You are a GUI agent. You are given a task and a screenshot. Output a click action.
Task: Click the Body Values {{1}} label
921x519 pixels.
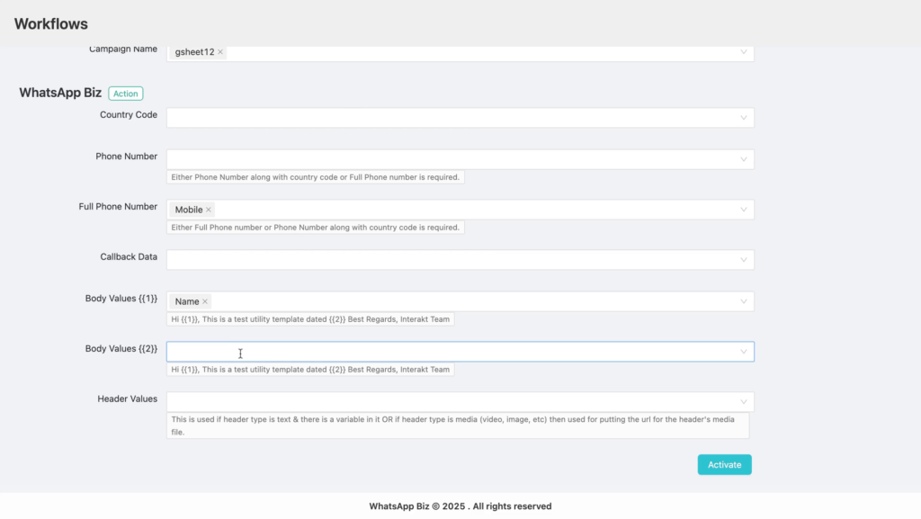click(121, 299)
